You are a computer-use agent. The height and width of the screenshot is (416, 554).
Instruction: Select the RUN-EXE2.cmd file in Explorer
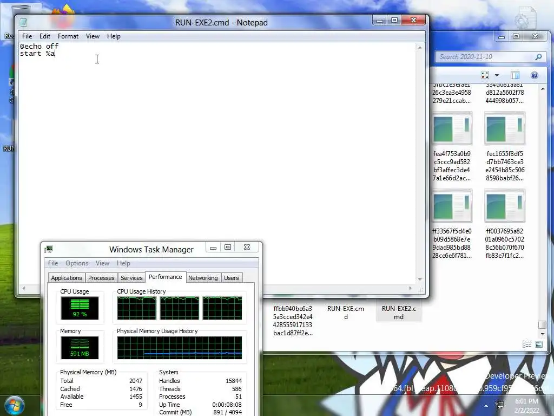(x=399, y=313)
